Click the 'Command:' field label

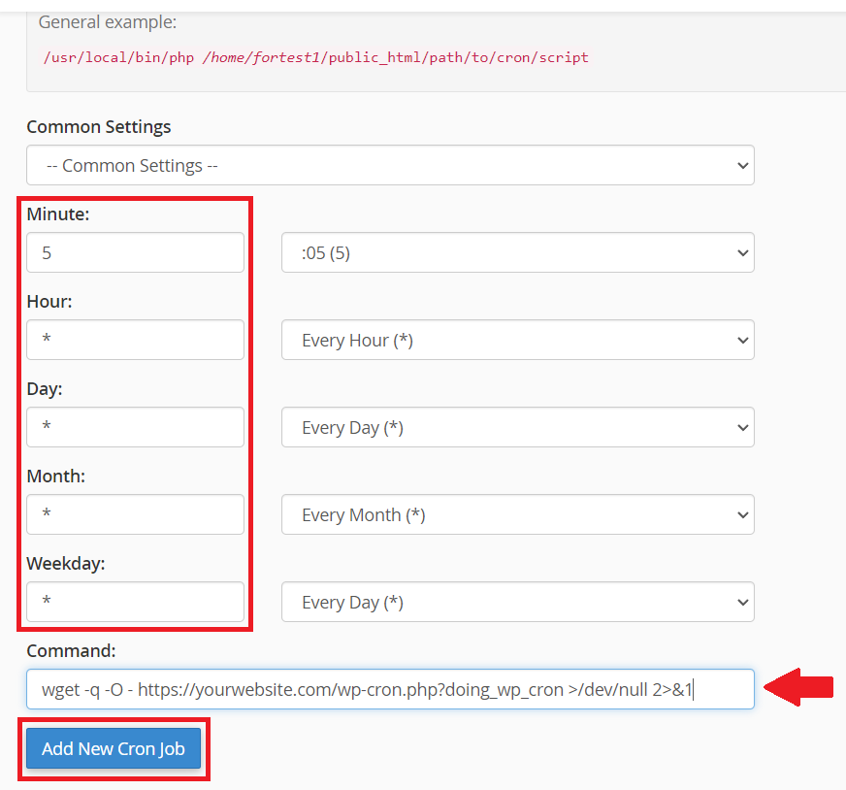coord(71,650)
